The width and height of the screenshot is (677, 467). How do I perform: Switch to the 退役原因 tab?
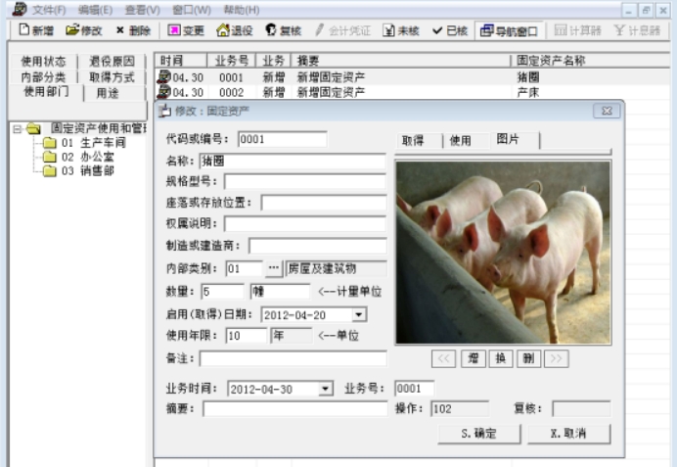[112, 62]
